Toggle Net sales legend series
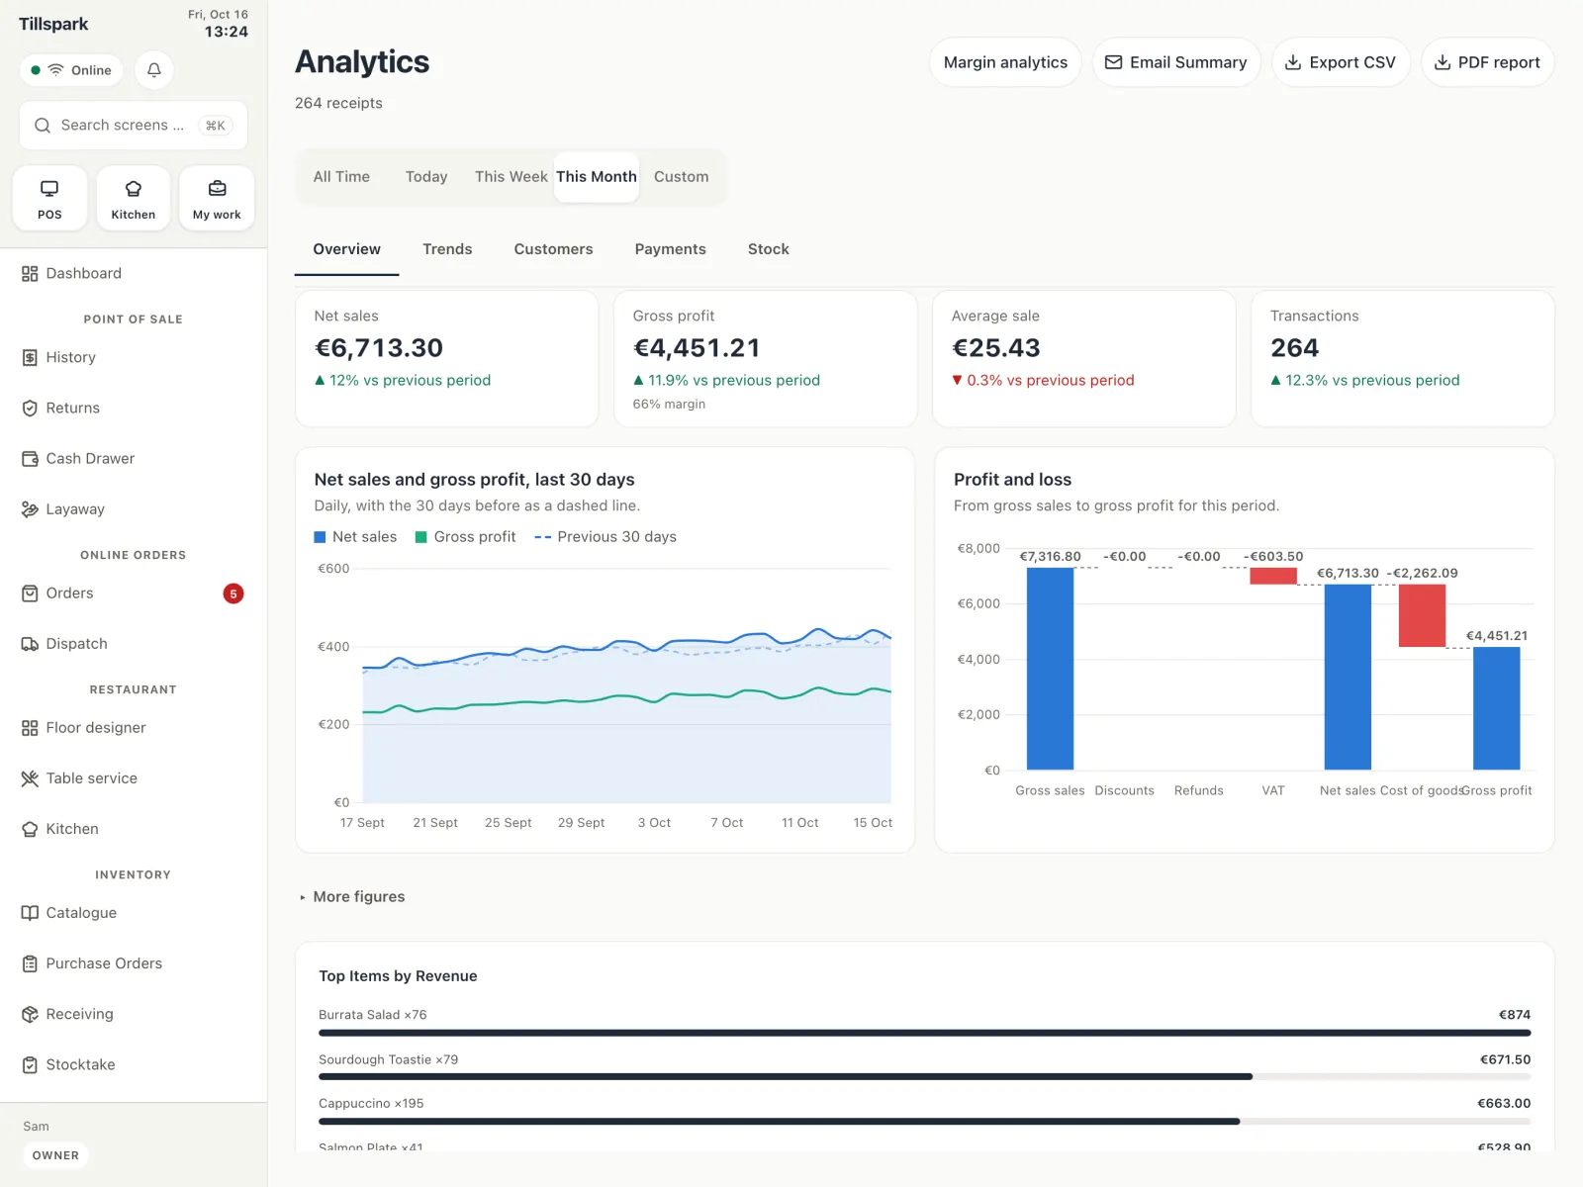This screenshot has height=1187, width=1583. (355, 537)
